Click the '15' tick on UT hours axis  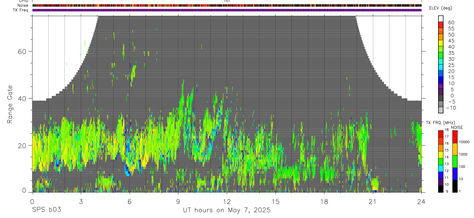(x=276, y=201)
